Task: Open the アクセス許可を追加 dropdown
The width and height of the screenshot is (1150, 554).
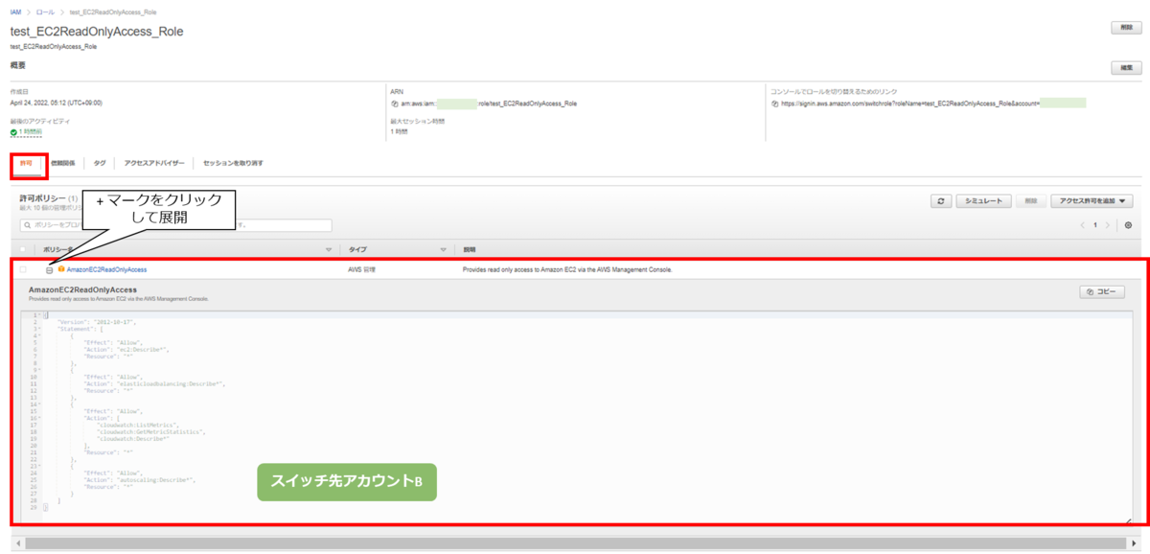Action: click(1092, 201)
